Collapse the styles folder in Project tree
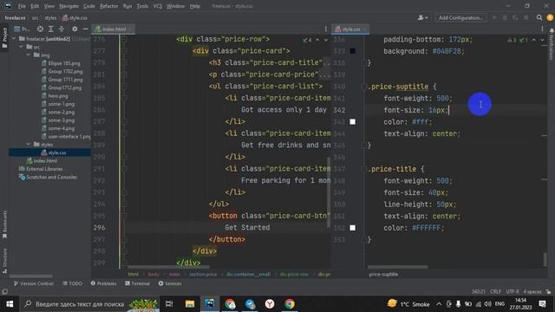Viewport: 555px width, 312px height. click(29, 145)
